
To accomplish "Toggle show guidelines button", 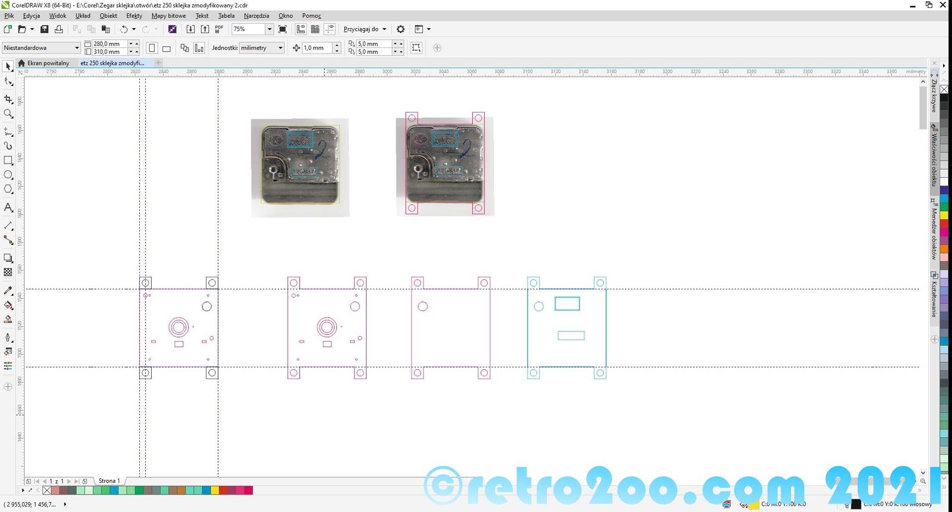I will click(329, 29).
